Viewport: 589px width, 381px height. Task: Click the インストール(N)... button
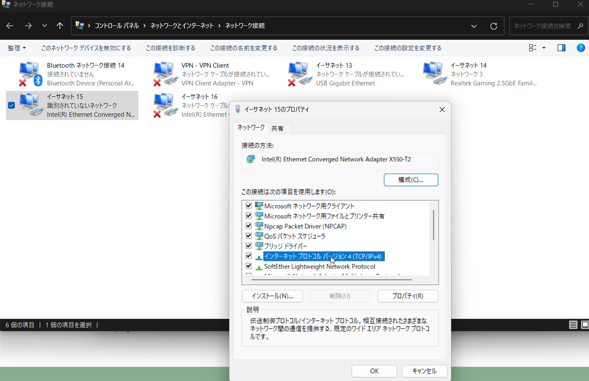point(272,296)
